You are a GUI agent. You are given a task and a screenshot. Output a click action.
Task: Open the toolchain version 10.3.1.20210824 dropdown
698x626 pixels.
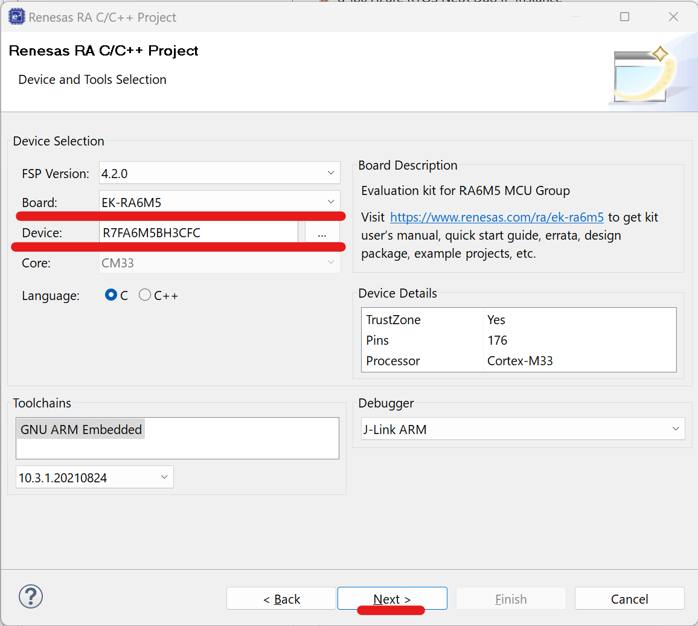click(94, 477)
